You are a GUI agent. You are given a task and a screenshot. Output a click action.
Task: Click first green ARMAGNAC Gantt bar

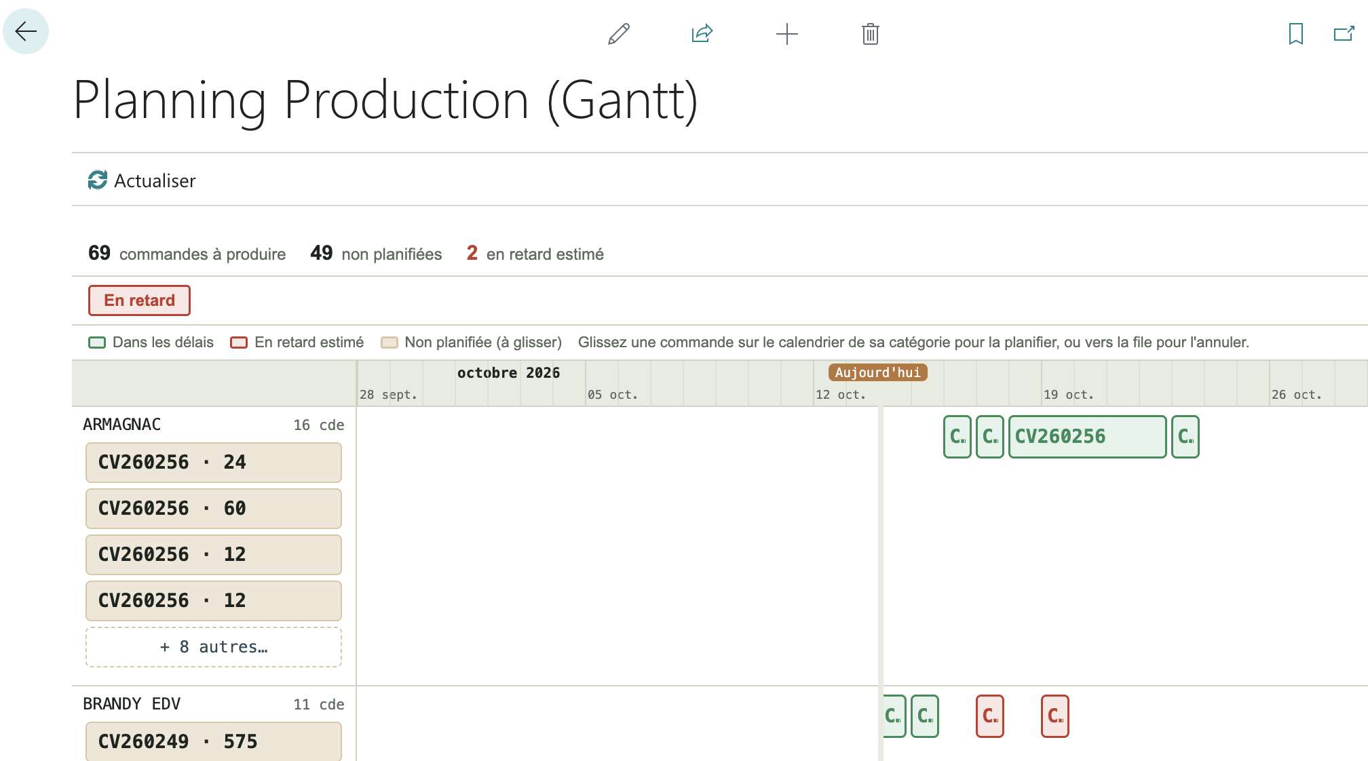point(957,437)
